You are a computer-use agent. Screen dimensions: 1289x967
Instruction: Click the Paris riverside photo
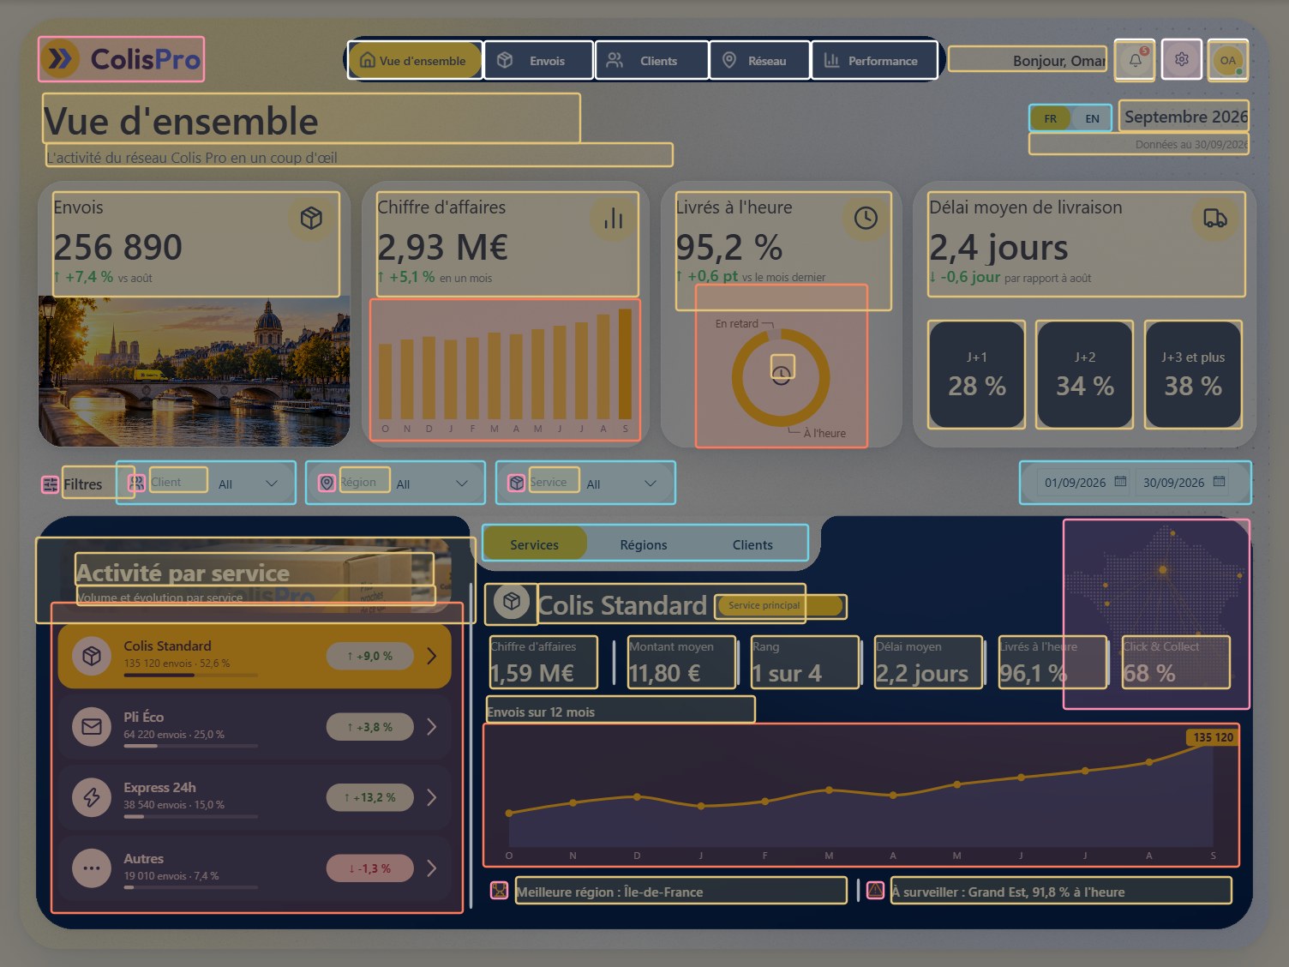(195, 371)
